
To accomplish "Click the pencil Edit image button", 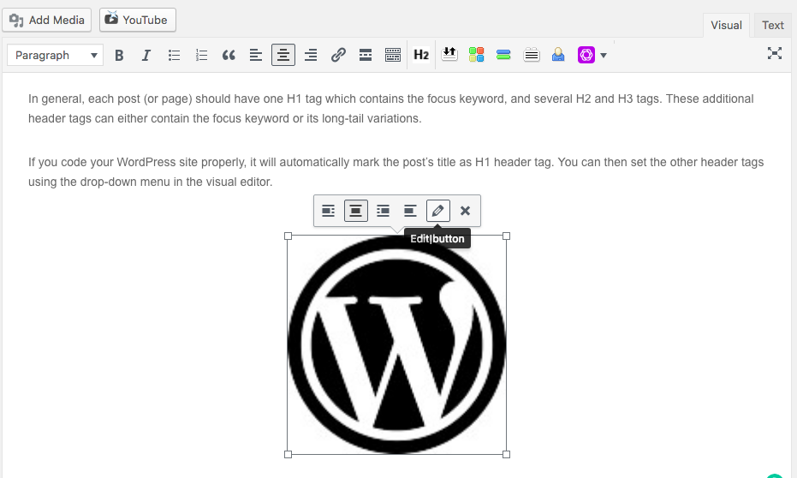I will click(438, 211).
